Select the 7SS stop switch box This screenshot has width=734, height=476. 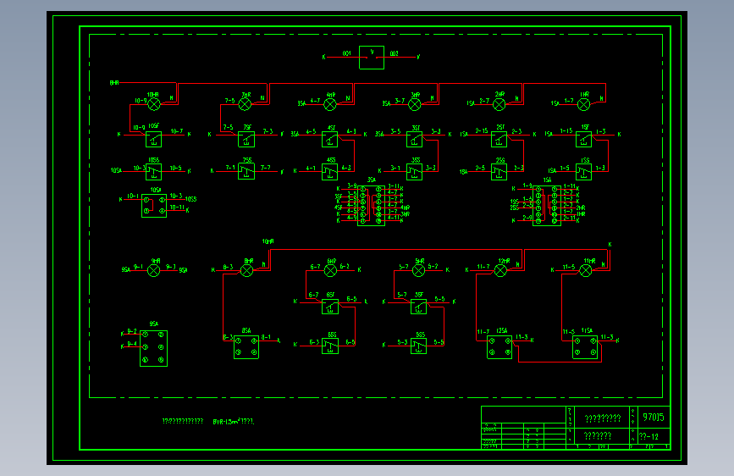click(x=246, y=171)
